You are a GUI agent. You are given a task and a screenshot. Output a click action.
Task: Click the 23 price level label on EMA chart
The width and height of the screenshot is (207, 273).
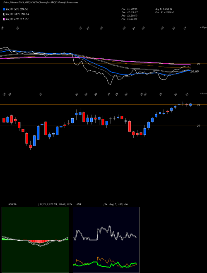point(198,64)
